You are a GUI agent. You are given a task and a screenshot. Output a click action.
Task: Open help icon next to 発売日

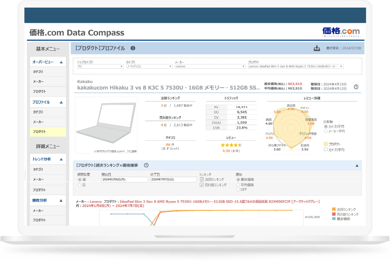[356, 87]
